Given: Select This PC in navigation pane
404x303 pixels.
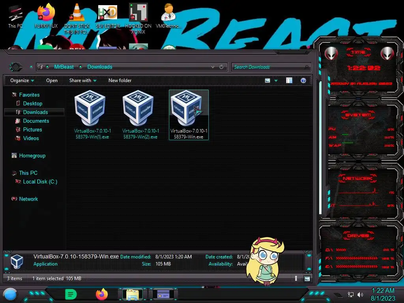Looking at the screenshot, I should pyautogui.click(x=28, y=173).
